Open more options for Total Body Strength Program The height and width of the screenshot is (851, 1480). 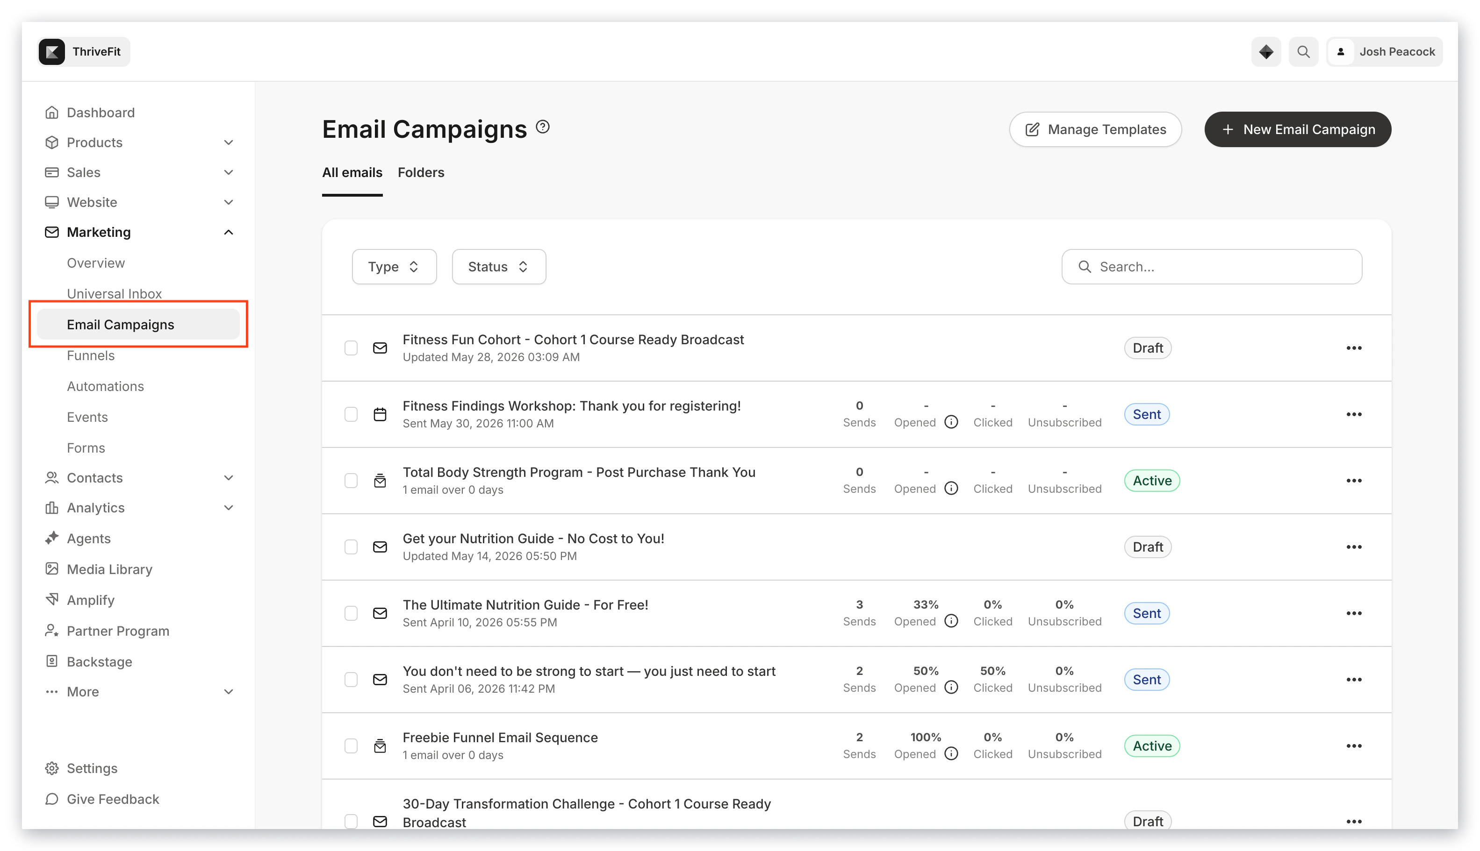(x=1354, y=481)
